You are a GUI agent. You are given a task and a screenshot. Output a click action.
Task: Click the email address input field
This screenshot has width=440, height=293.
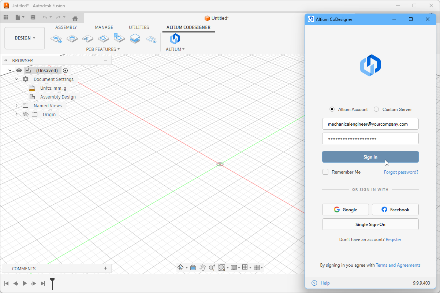(370, 124)
